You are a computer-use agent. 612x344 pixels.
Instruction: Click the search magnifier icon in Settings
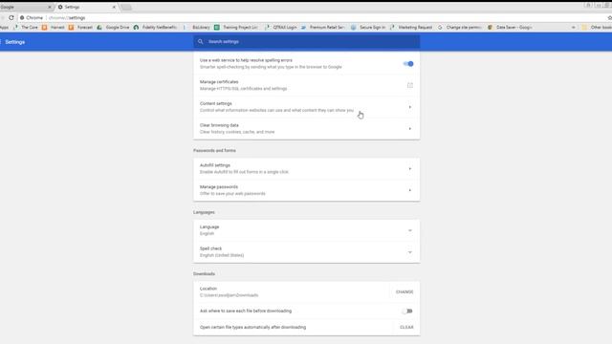200,41
